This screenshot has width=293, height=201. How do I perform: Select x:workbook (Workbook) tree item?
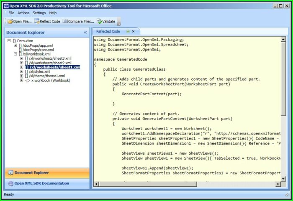pos(48,80)
